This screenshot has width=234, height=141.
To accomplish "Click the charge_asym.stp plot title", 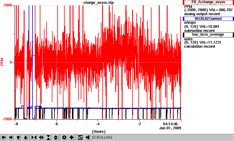I will click(x=99, y=3).
